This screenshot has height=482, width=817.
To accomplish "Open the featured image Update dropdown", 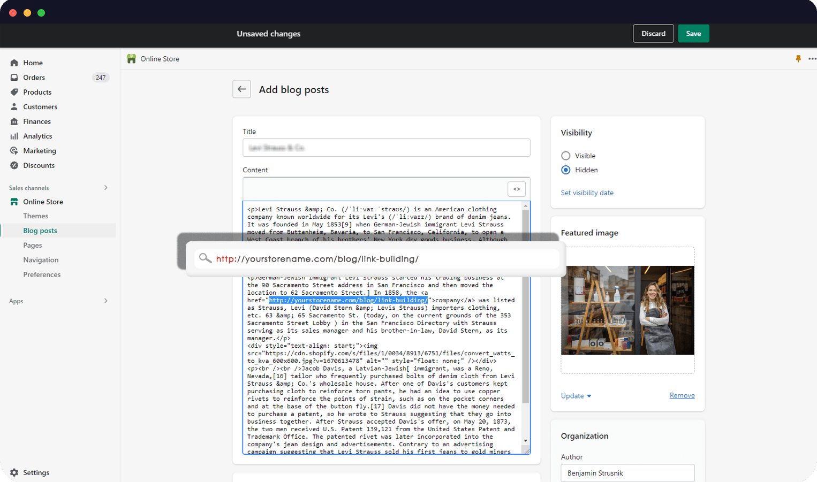I will point(576,396).
